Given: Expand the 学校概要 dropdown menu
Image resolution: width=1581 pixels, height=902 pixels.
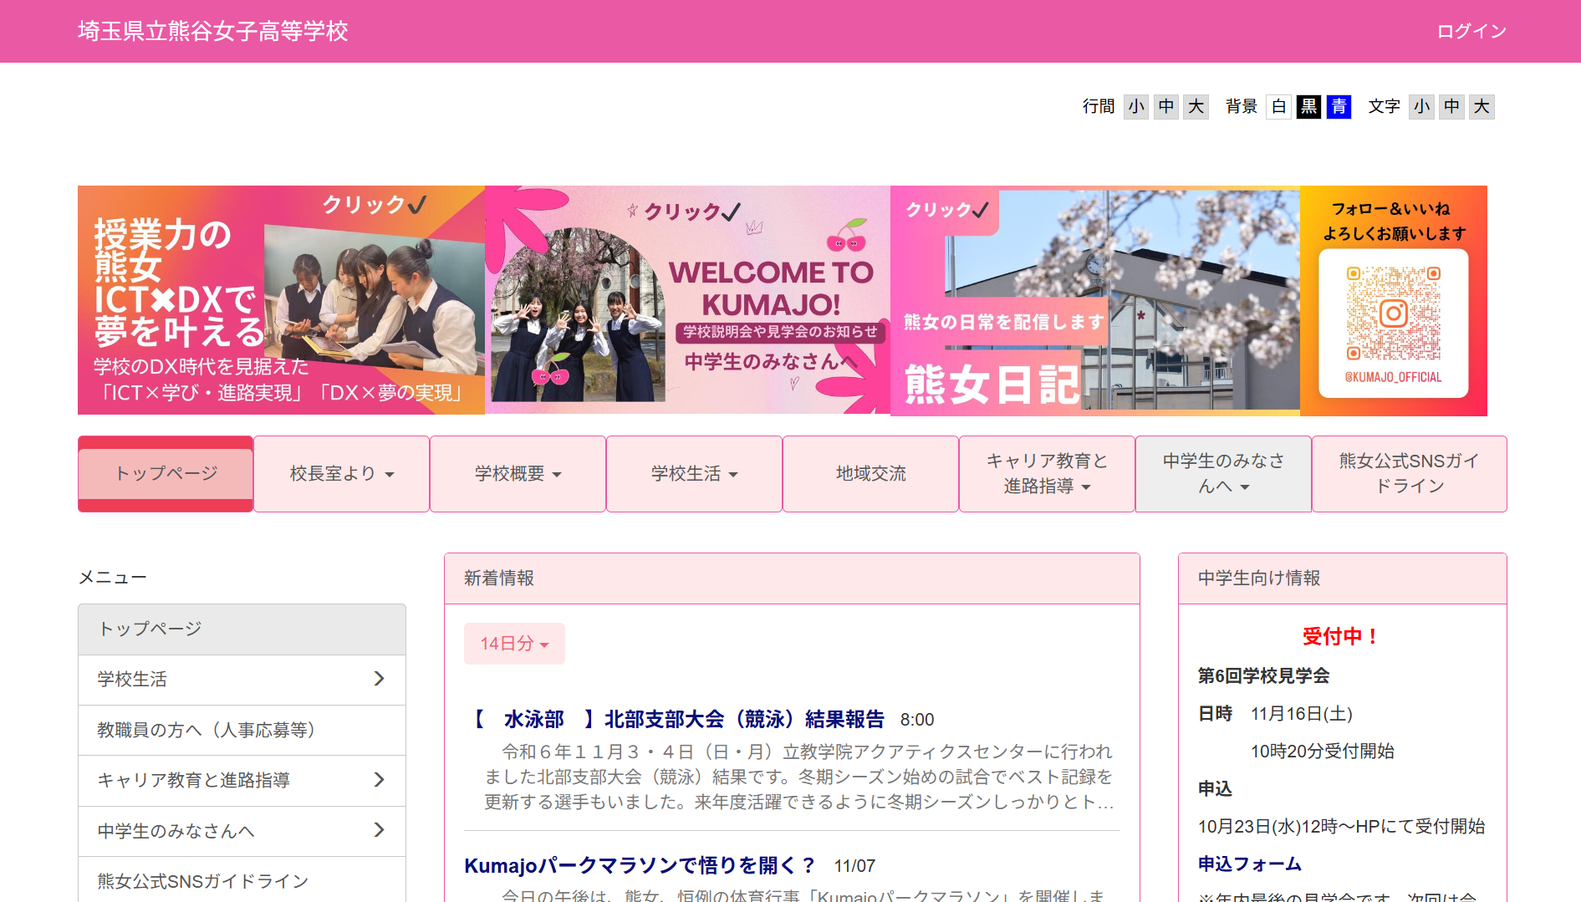Looking at the screenshot, I should (518, 473).
